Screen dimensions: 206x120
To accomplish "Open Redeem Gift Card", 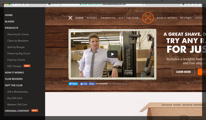I will pos(17,105).
